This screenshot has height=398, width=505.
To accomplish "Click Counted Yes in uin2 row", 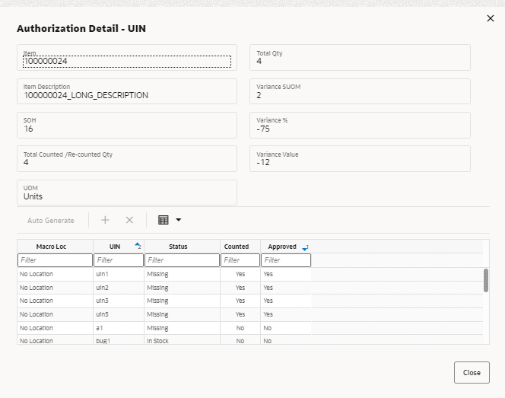I will pyautogui.click(x=240, y=288).
